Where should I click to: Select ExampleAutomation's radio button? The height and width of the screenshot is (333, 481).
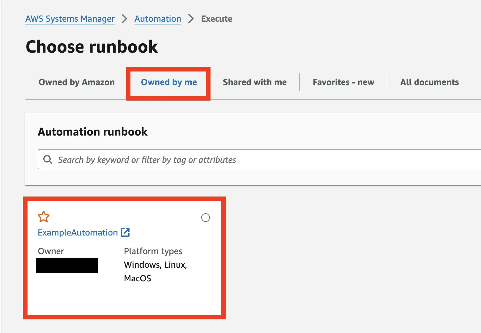(x=205, y=218)
